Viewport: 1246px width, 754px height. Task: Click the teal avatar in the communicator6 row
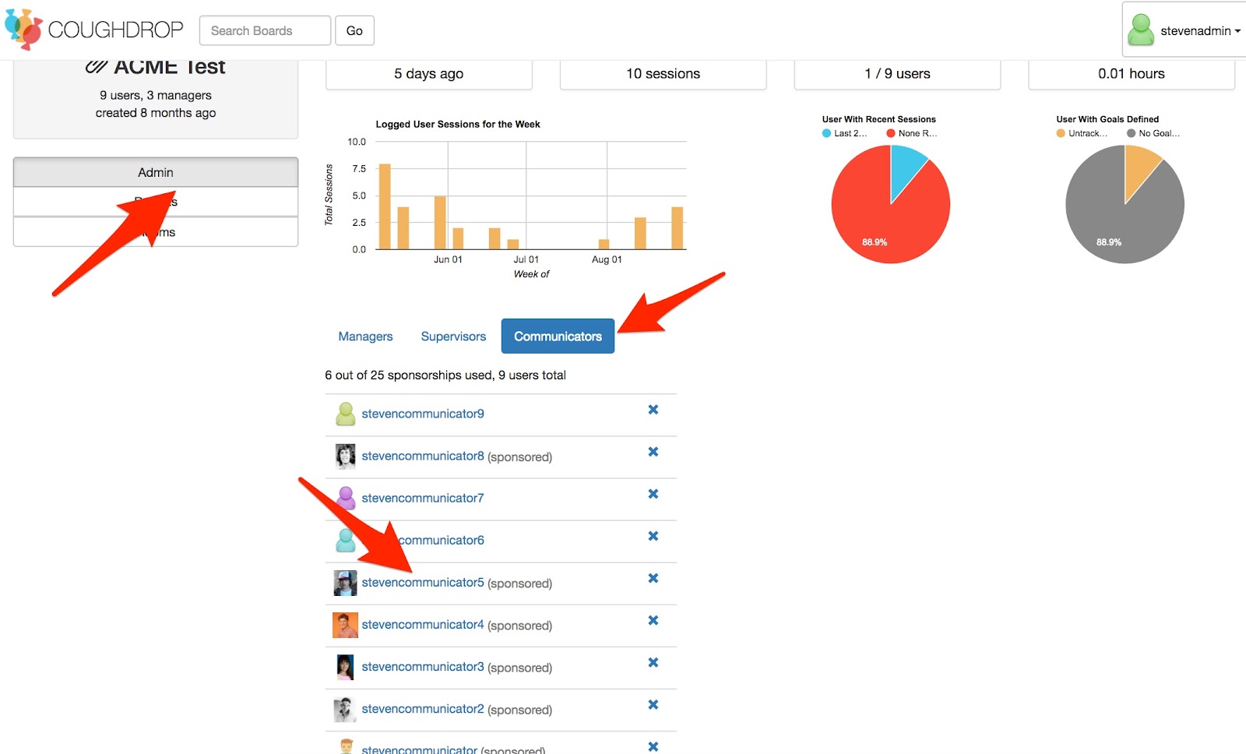346,541
